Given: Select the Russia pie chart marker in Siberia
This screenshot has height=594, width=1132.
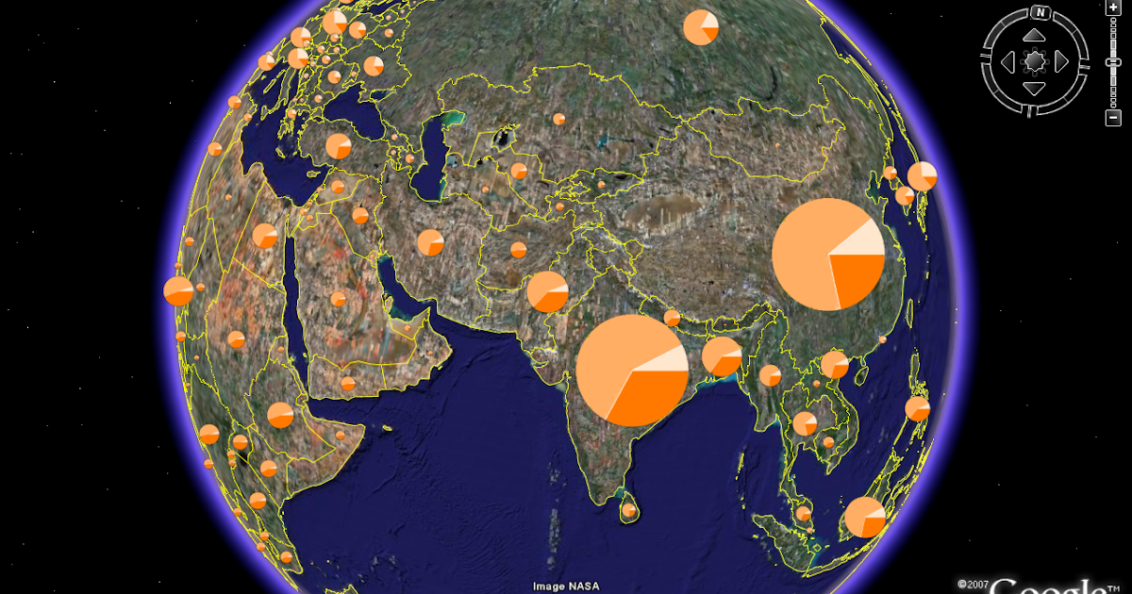Looking at the screenshot, I should pos(701,27).
